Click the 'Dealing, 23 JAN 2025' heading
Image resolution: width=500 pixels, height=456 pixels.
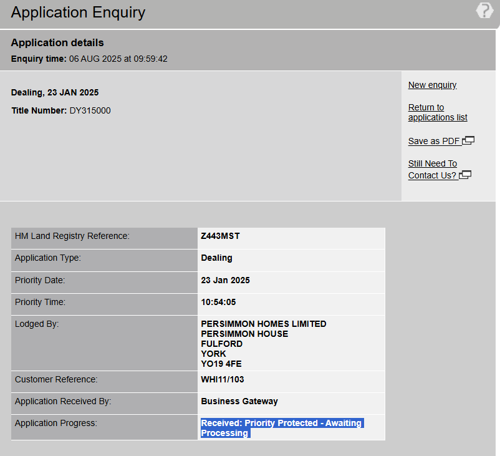[x=55, y=92]
